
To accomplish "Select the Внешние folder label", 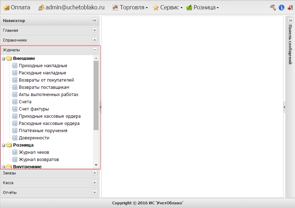I will (24, 58).
